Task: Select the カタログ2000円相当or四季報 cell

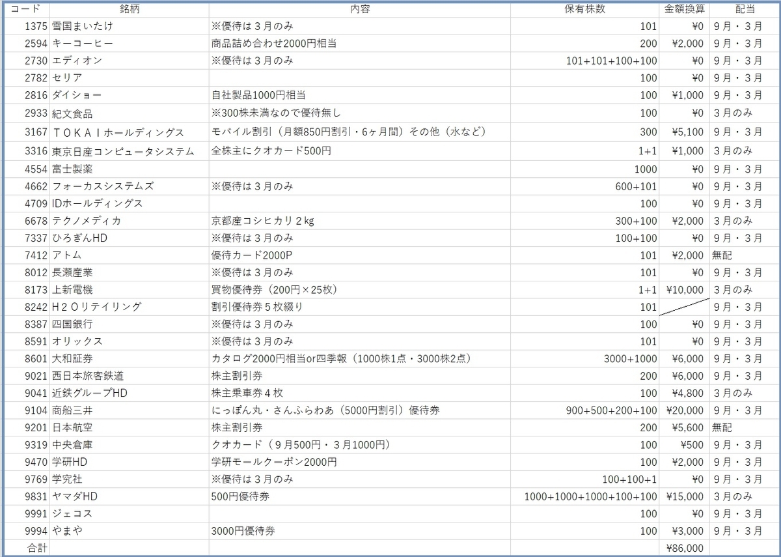Action: tap(359, 358)
